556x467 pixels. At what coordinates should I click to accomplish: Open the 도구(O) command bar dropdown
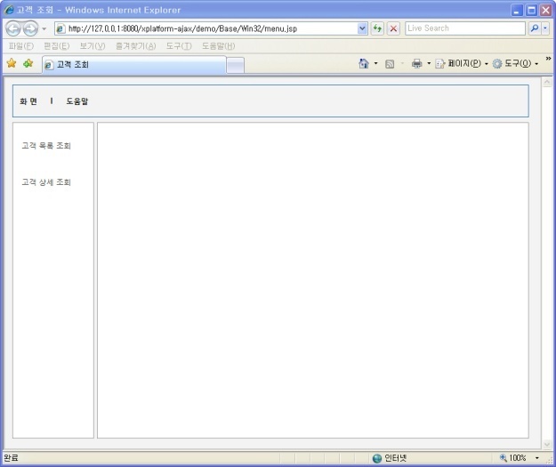pyautogui.click(x=515, y=64)
